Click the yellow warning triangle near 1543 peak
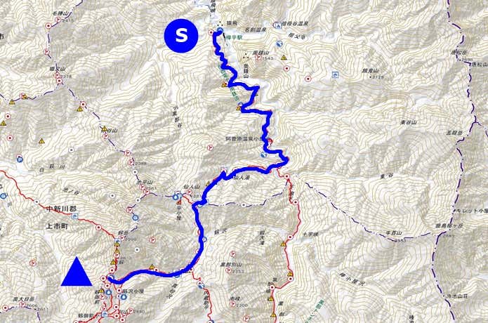This screenshot has height=323, width=488. click(x=284, y=58)
